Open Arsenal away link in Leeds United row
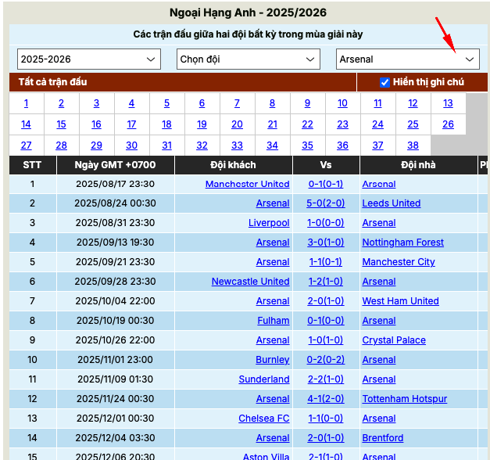Viewport: 490px width, 460px height. click(273, 203)
